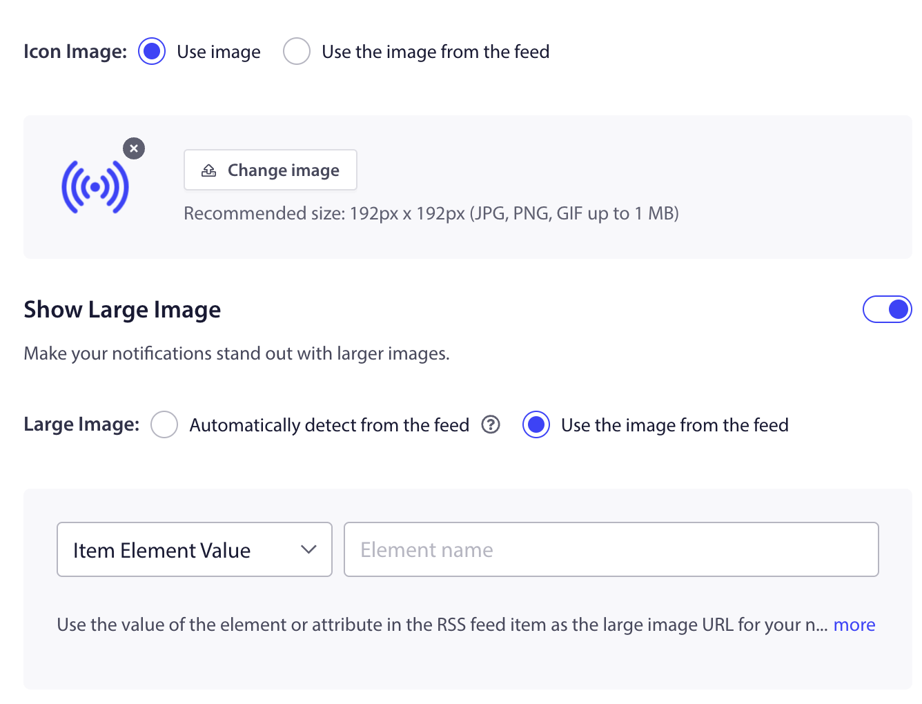Select "Use image" for Icon Image
The height and width of the screenshot is (704, 922).
152,52
